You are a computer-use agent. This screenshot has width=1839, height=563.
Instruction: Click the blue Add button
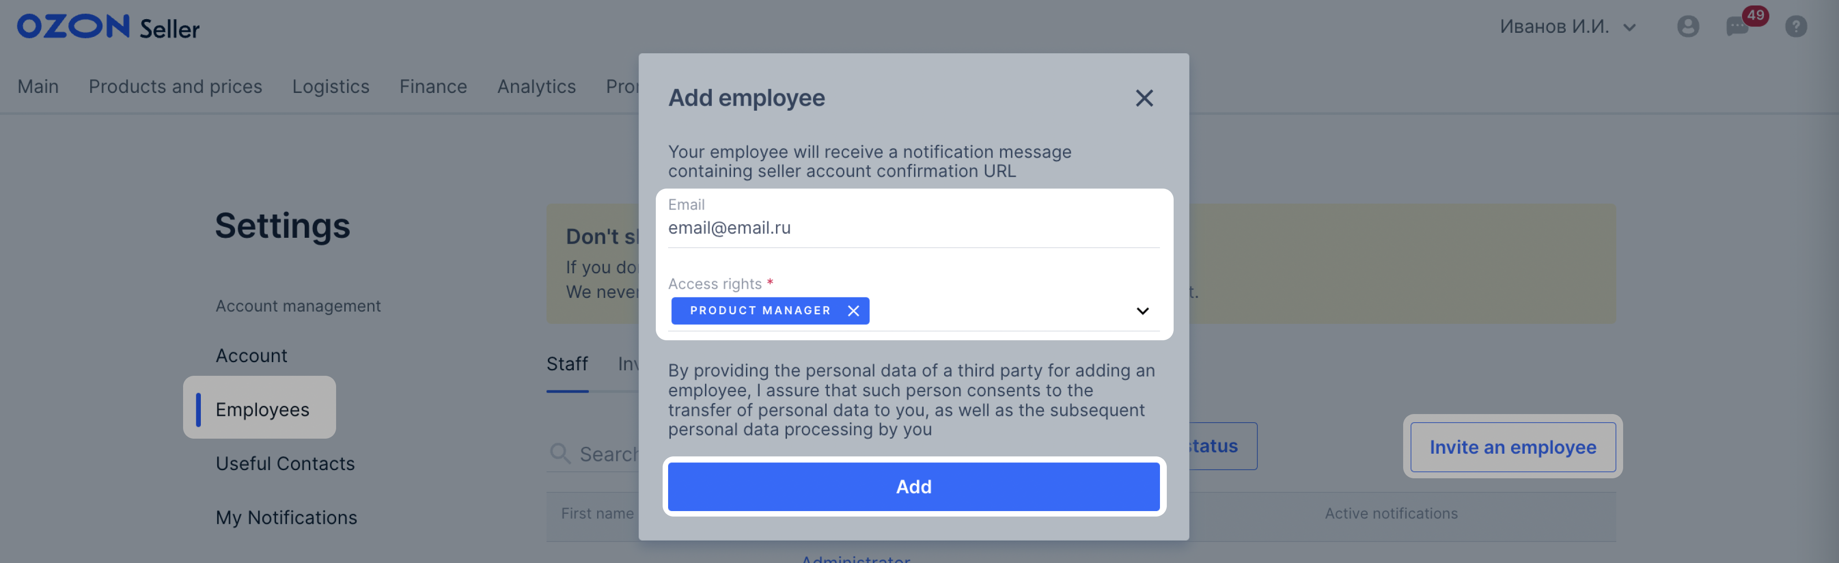(x=914, y=486)
